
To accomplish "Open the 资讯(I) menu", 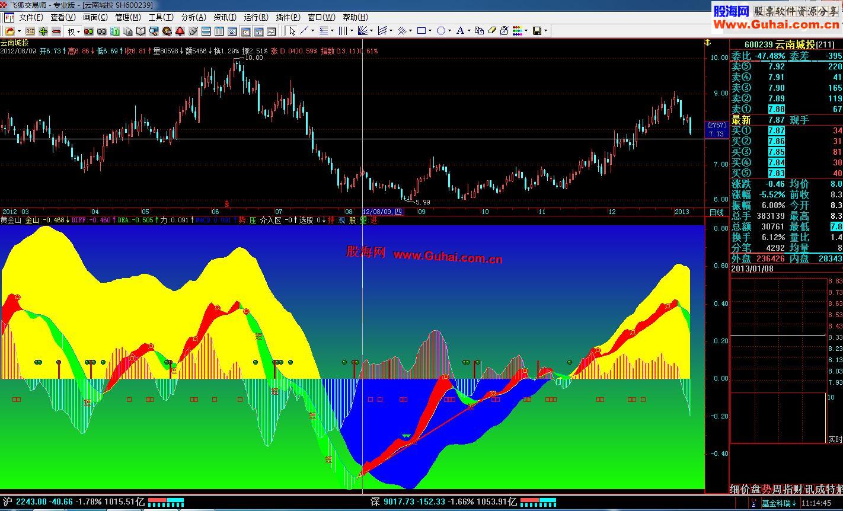I will [x=225, y=17].
